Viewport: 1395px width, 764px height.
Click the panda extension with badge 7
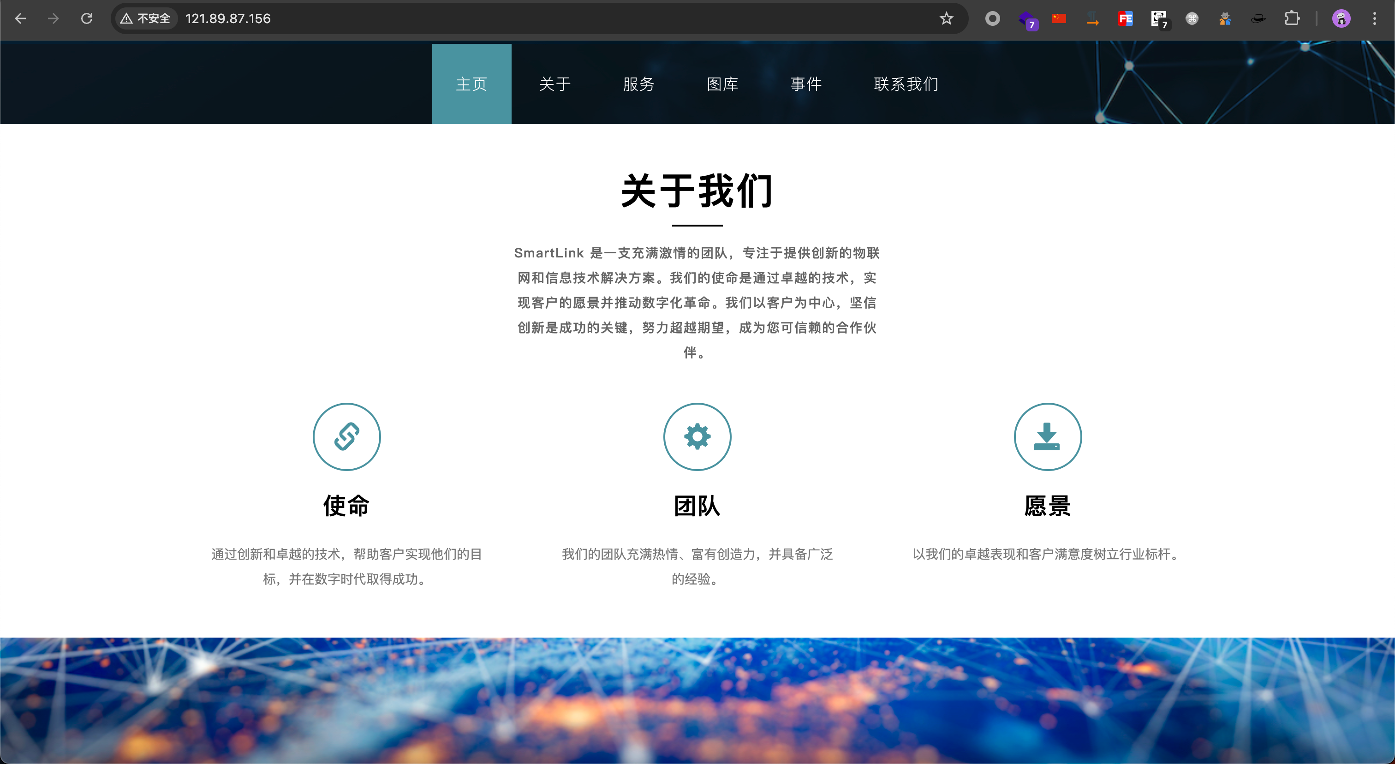pyautogui.click(x=1158, y=18)
